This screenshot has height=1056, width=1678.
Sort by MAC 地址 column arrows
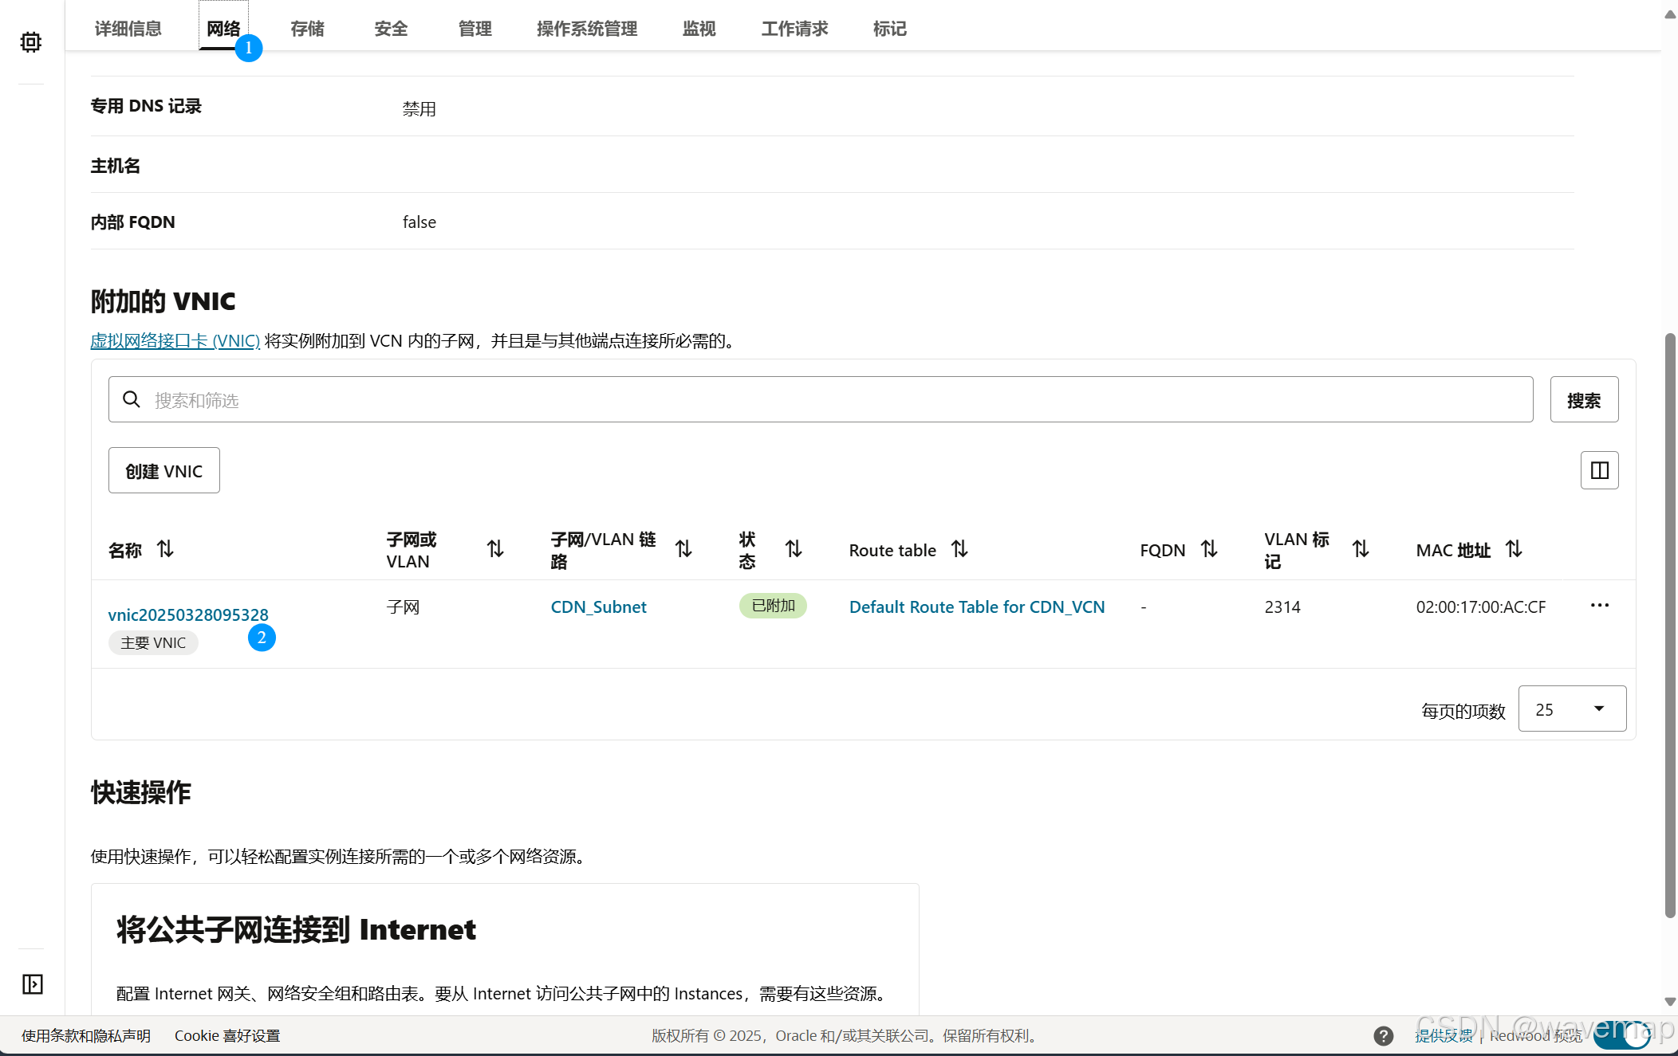[1514, 549]
